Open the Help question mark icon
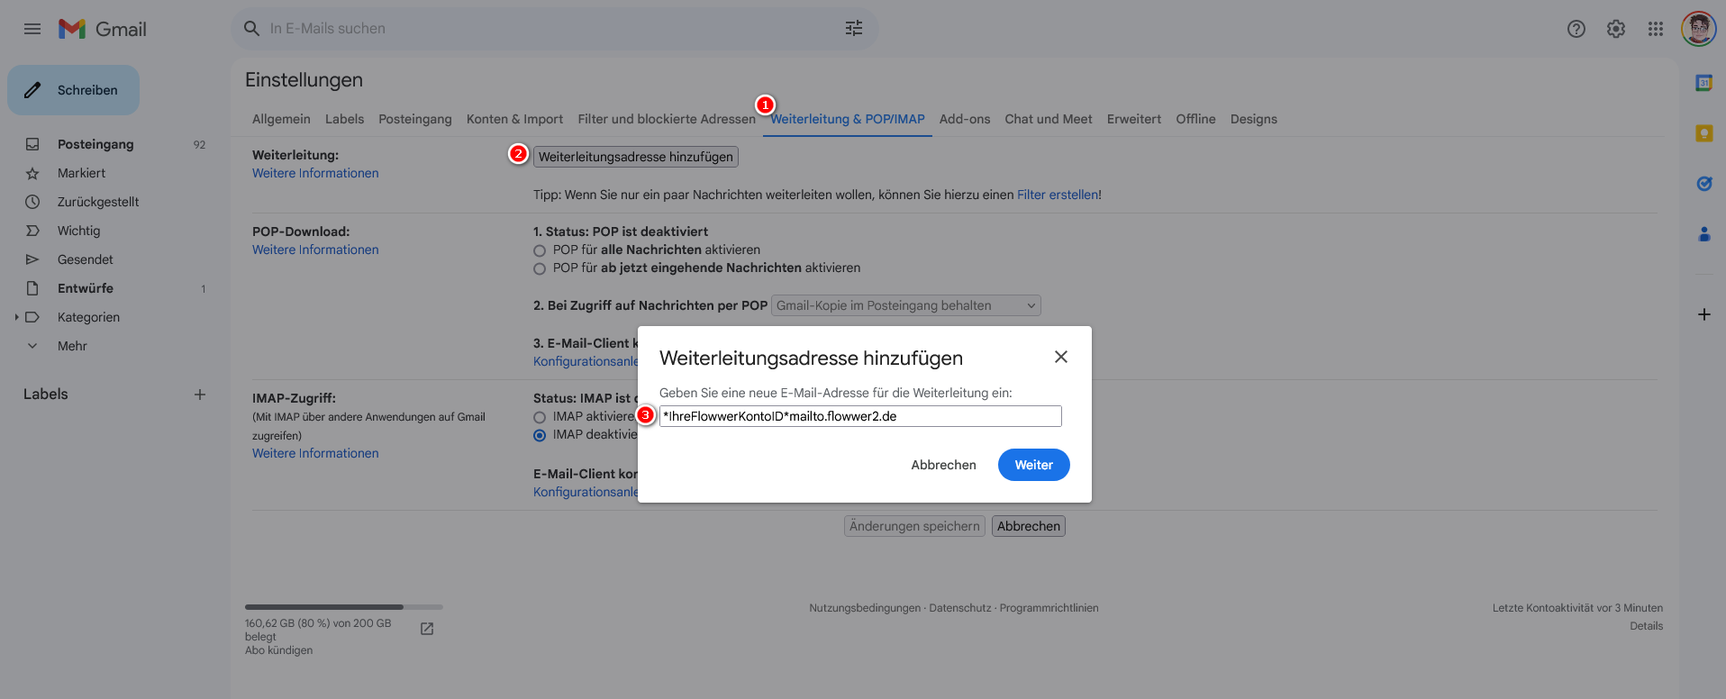The width and height of the screenshot is (1726, 699). [x=1576, y=29]
